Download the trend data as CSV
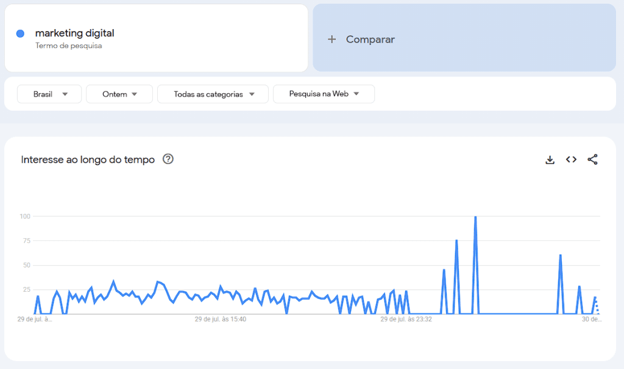 550,159
